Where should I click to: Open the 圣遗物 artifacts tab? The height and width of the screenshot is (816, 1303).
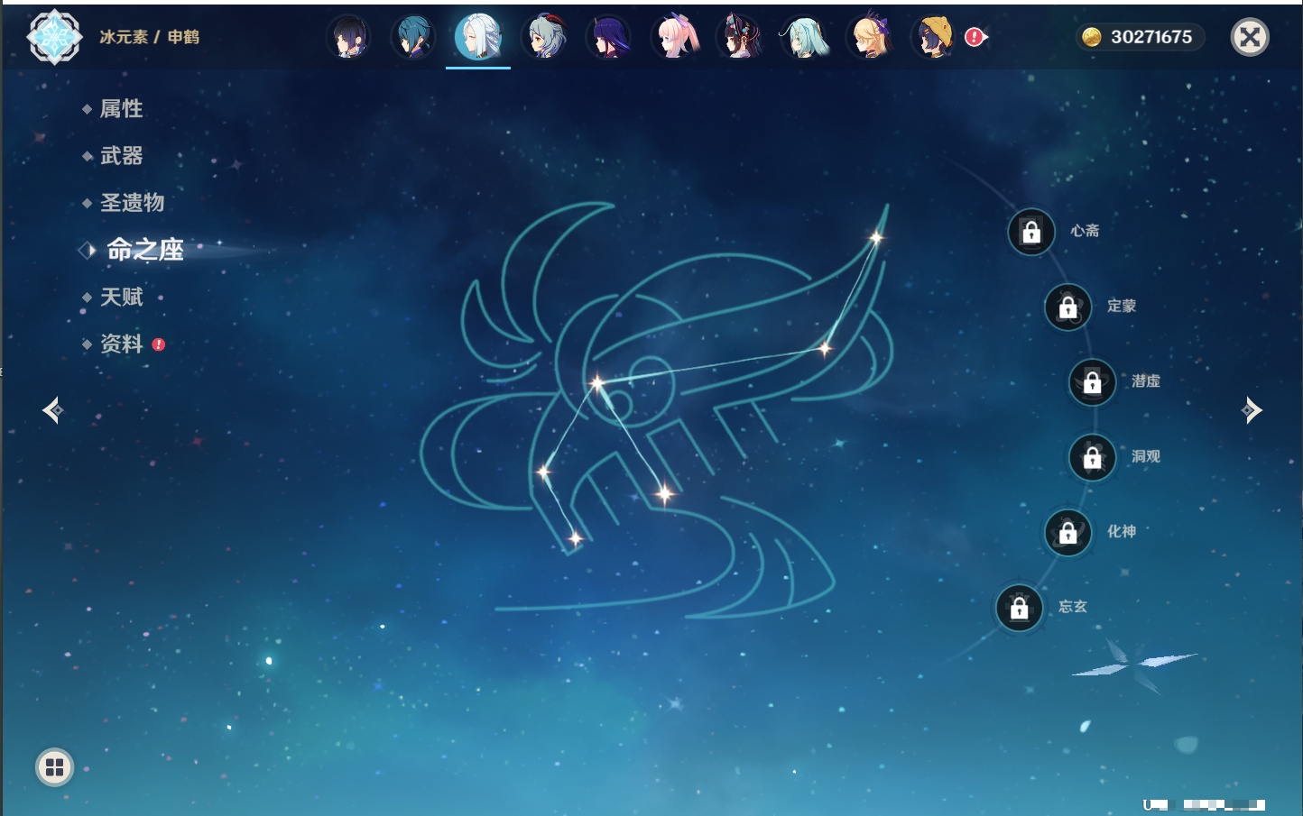132,203
